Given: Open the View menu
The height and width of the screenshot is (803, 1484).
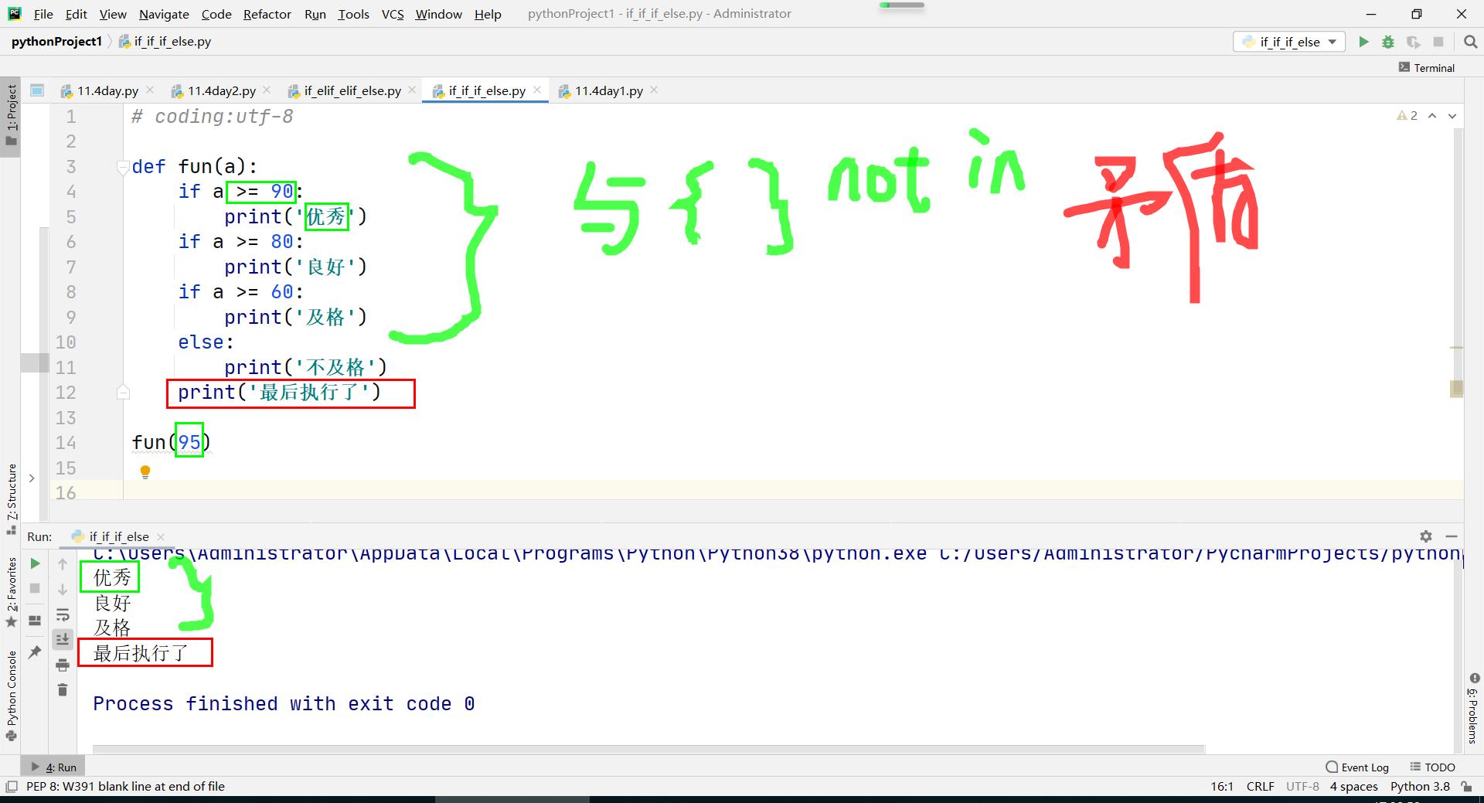Looking at the screenshot, I should click(113, 14).
